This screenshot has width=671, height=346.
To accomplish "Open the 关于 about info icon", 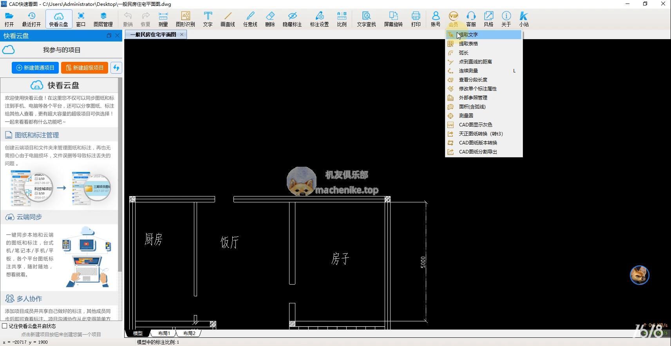I will pos(506,19).
